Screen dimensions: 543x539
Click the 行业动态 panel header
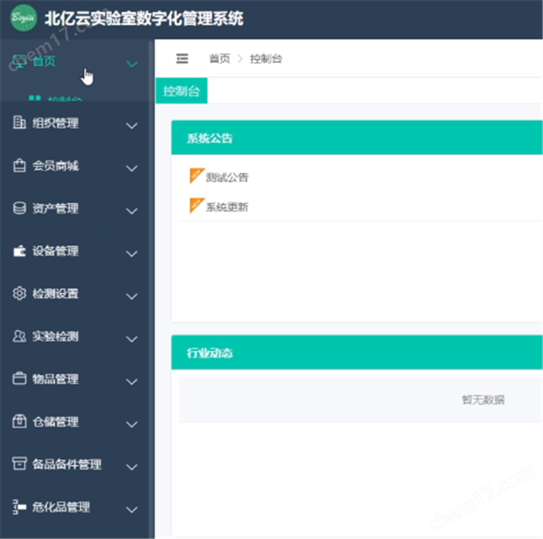tap(357, 353)
